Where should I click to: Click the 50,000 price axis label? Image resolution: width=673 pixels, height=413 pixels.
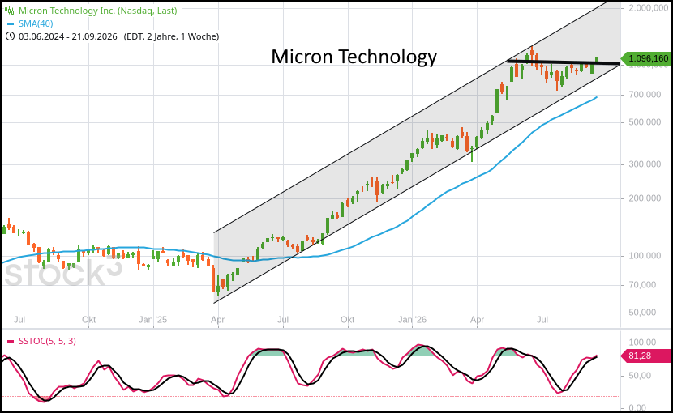[642, 313]
